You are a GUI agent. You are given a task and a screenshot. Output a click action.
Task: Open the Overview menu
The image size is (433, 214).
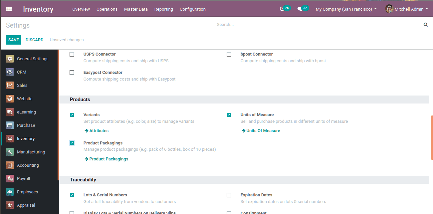coord(81,9)
